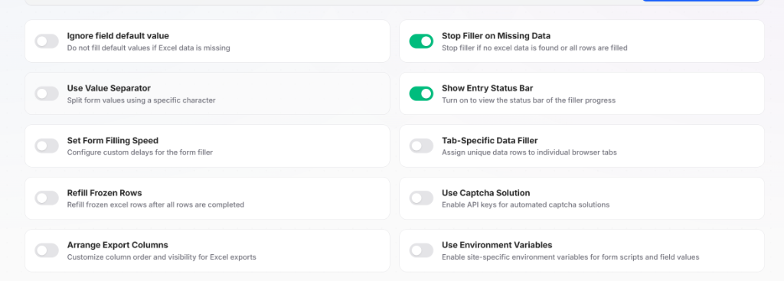Image resolution: width=784 pixels, height=281 pixels.
Task: Click "Enable API keys for automated captcha solutions"
Action: (x=526, y=204)
